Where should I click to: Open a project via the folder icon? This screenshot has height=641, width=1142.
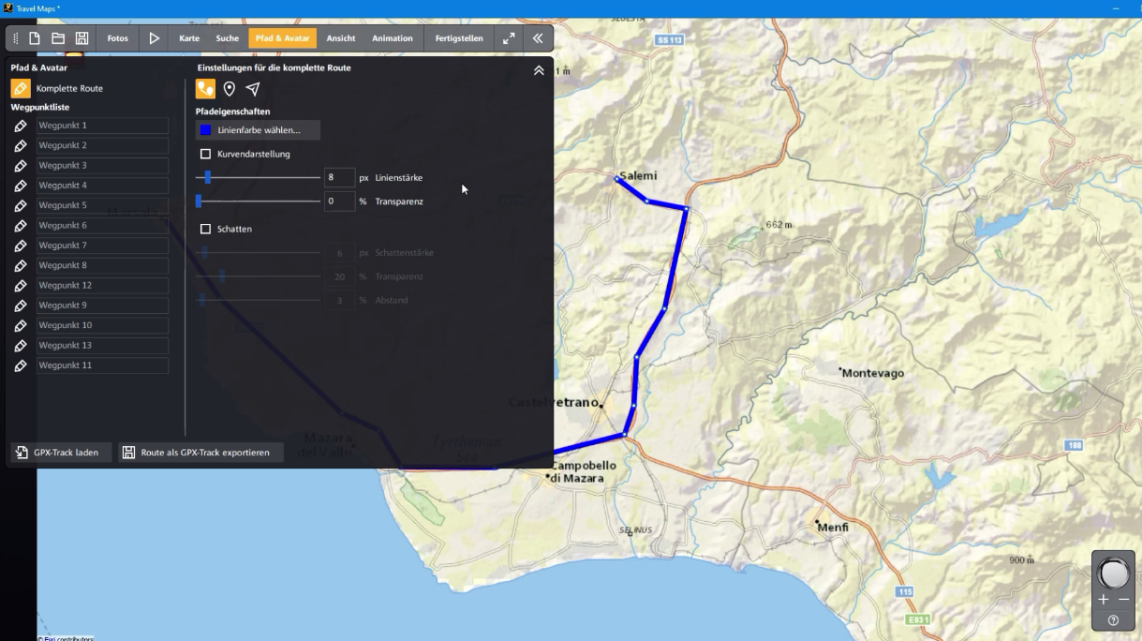(x=59, y=37)
